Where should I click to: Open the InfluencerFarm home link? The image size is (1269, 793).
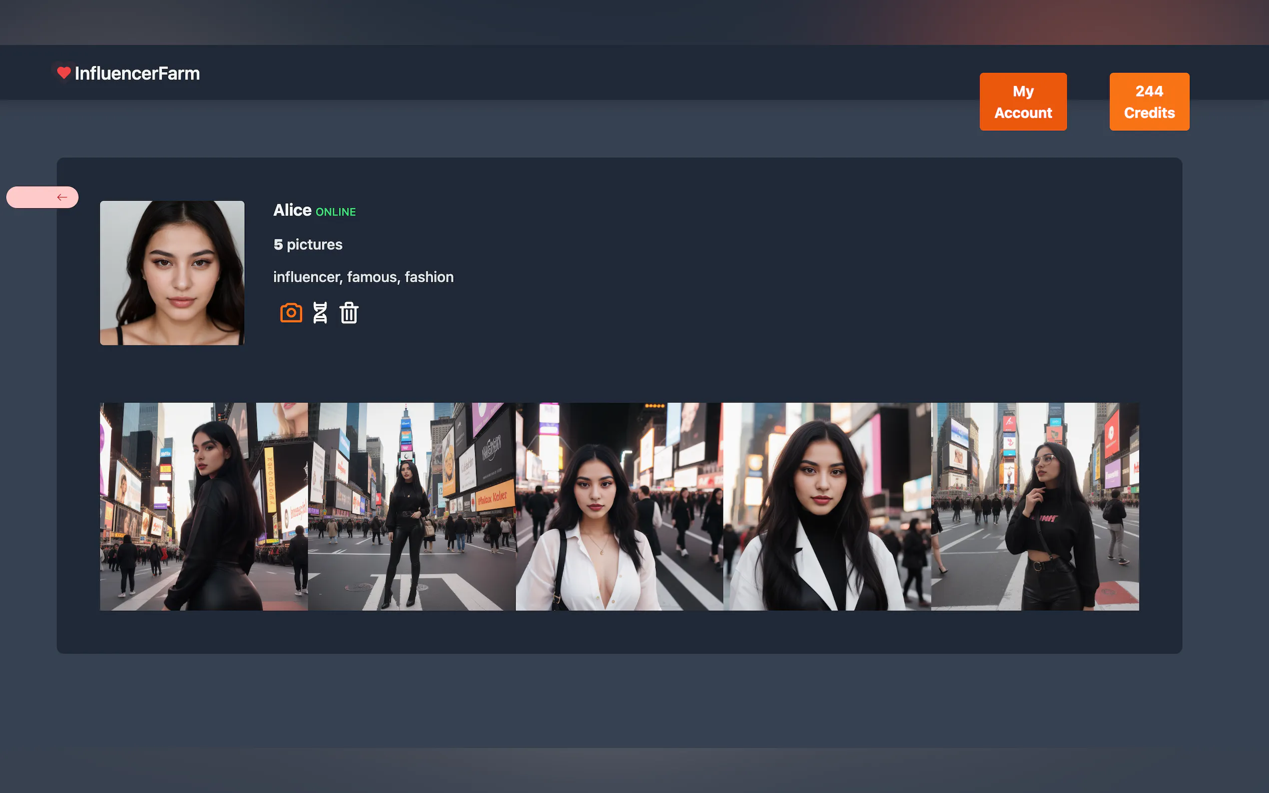137,73
